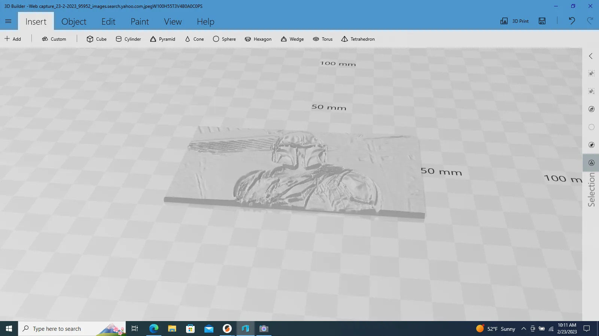The width and height of the screenshot is (599, 336).
Task: Switch to the View tab
Action: coord(173,21)
